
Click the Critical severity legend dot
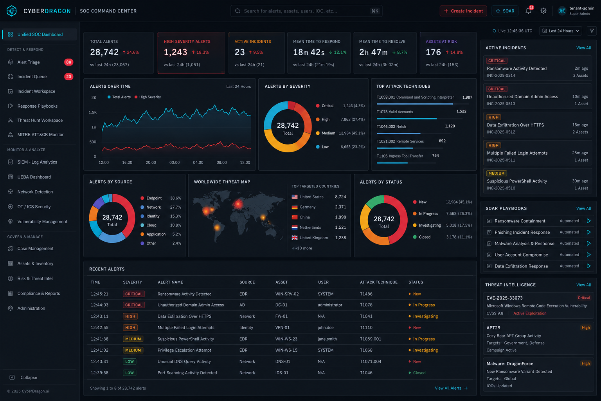tap(318, 106)
